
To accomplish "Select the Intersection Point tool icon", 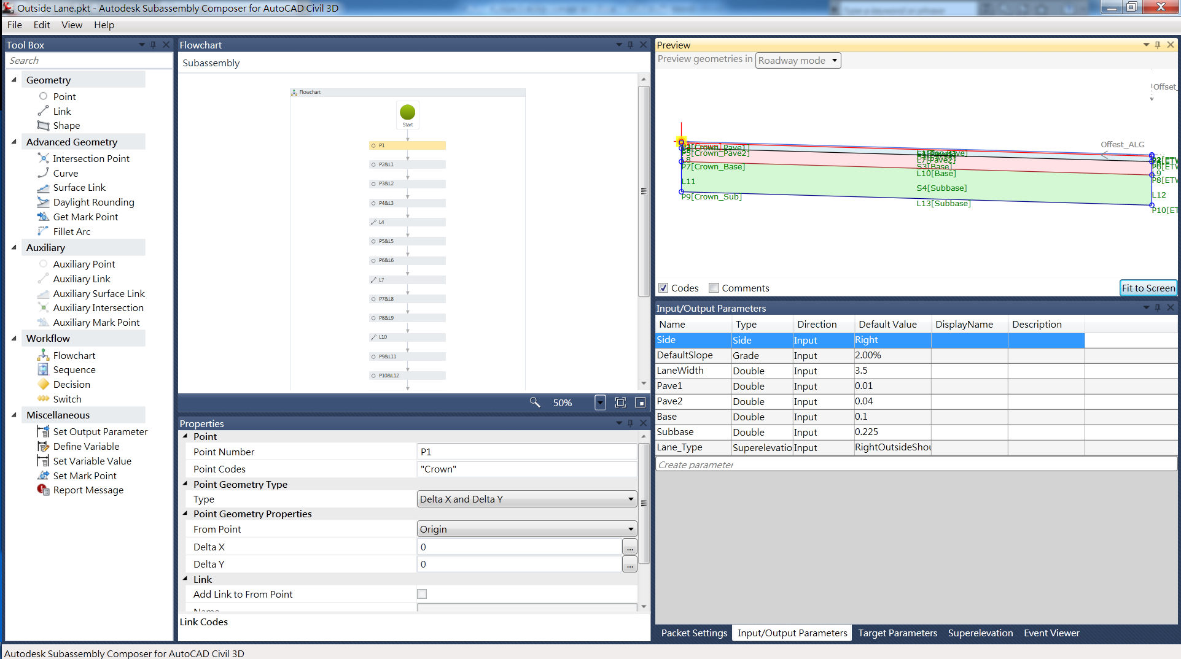I will click(43, 158).
